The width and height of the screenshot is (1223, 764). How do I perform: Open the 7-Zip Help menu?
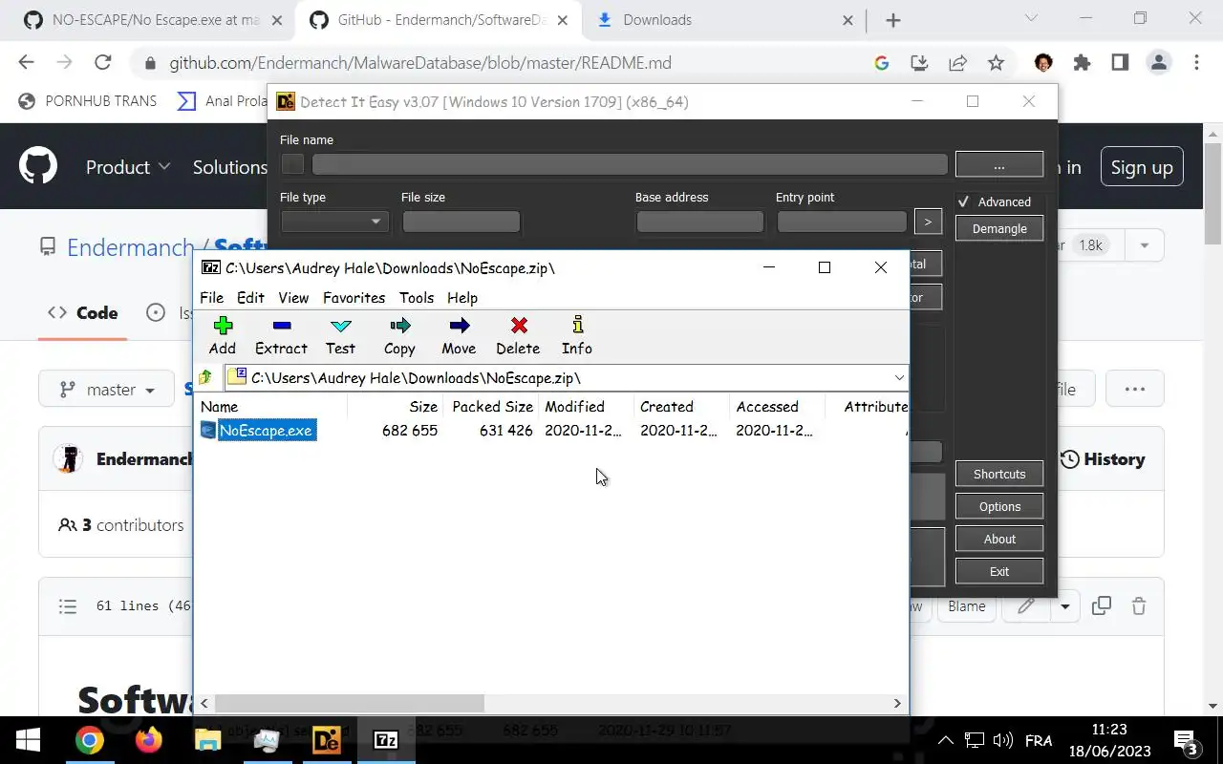462,298
